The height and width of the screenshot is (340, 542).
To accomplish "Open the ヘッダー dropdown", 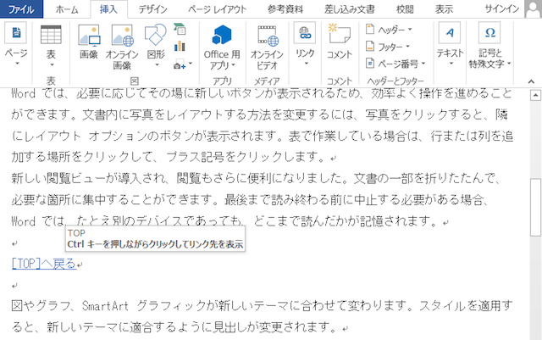I will coord(410,30).
